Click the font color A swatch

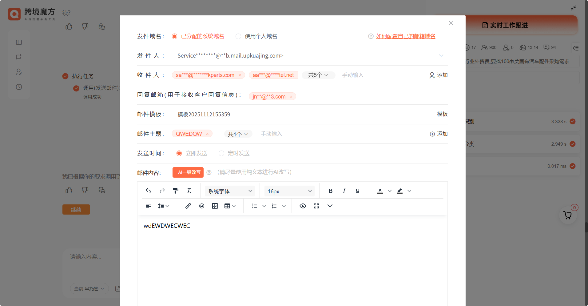(380, 191)
